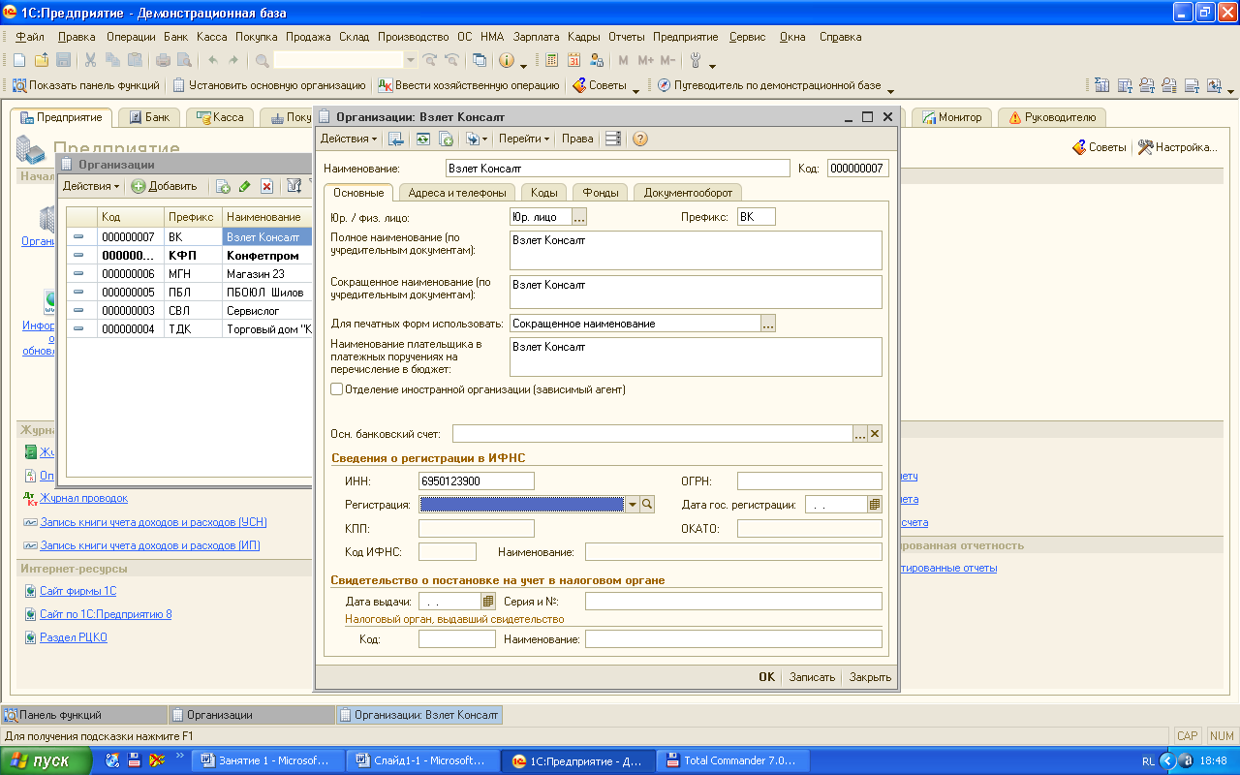This screenshot has height=775, width=1240.
Task: Open help question-mark icon in organization form
Action: pos(639,139)
